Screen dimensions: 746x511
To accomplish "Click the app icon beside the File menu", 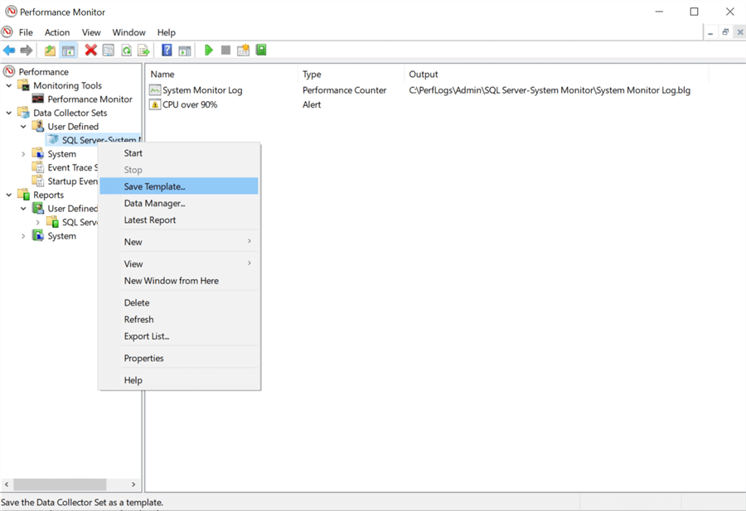I will click(7, 31).
